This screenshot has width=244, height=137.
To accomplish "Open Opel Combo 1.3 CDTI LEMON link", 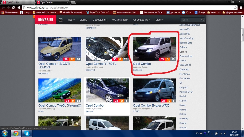I will tap(54, 65).
